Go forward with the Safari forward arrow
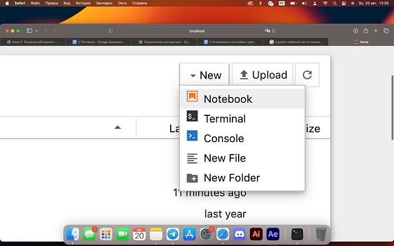 click(x=55, y=31)
